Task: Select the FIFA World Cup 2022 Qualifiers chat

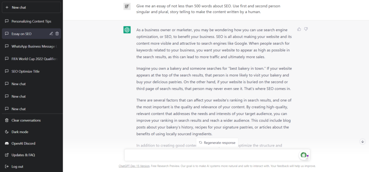Action: (31, 59)
